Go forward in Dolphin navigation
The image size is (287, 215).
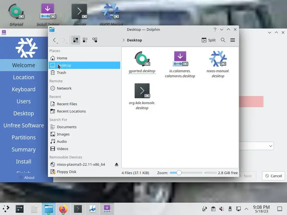tap(64, 40)
